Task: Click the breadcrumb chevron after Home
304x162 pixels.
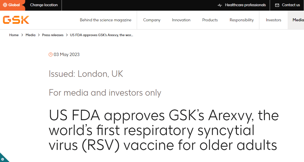Action: click(x=22, y=35)
